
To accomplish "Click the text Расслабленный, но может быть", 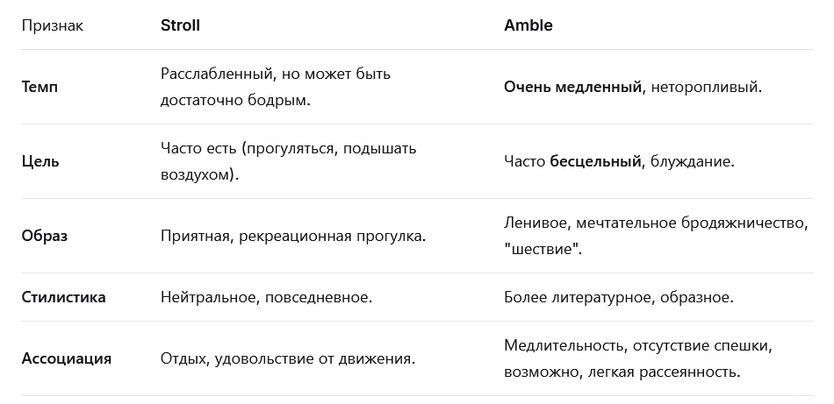I will 276,74.
